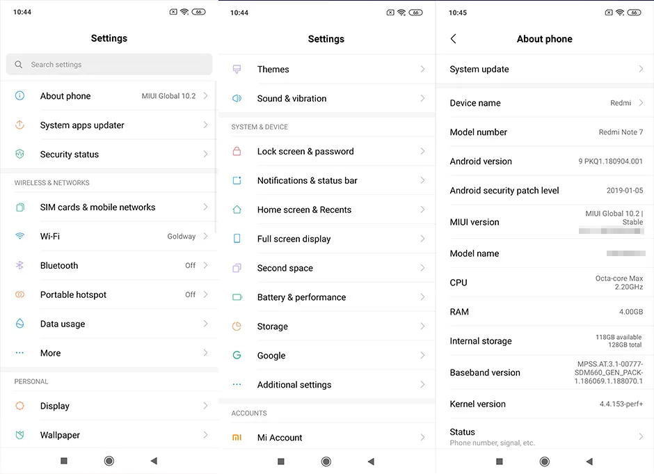
Task: Open Additional settings entry
Action: point(326,385)
